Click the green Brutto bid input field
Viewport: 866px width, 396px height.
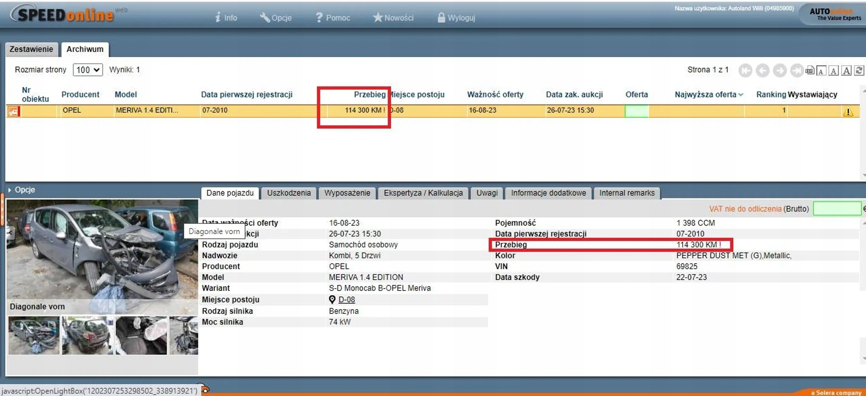(x=837, y=209)
